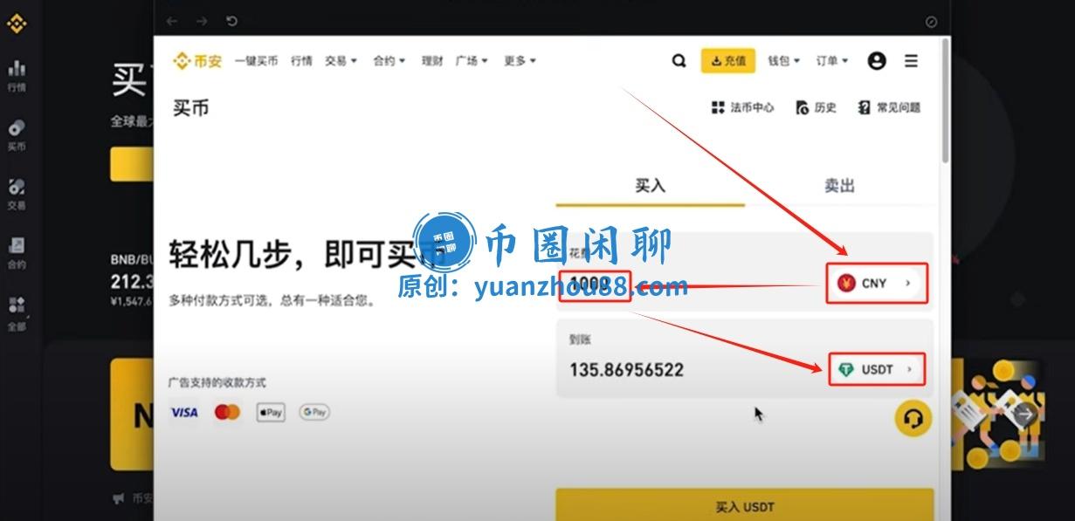Open the hamburger menu icon
Screen dimensions: 1075x521
coord(911,61)
